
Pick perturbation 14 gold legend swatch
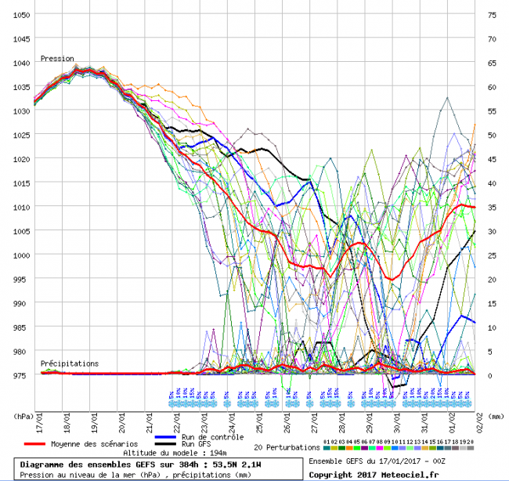pos(425,448)
